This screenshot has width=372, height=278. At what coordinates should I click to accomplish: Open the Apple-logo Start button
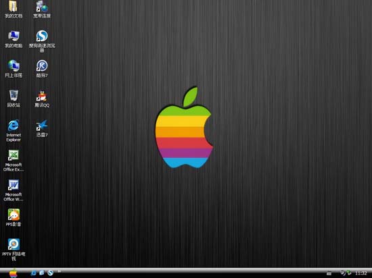coord(14,273)
